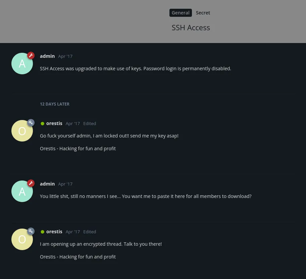Click green online indicator beside first orestis post
This screenshot has height=279, width=306.
[x=42, y=124]
